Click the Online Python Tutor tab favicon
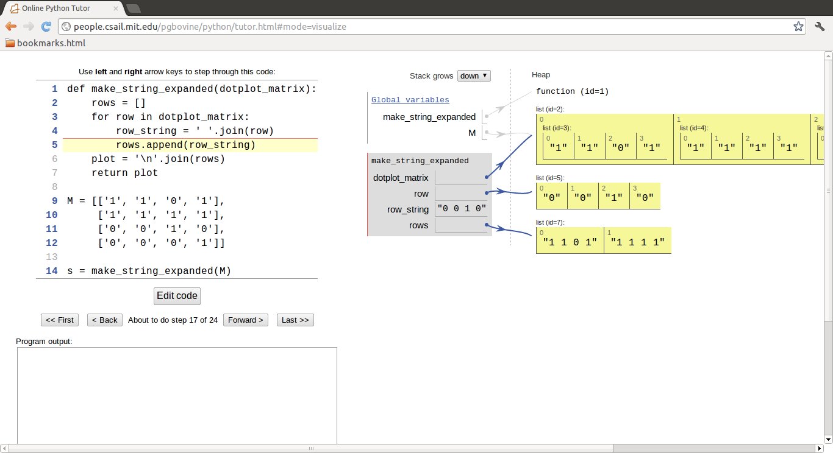833x453 pixels. (14, 8)
